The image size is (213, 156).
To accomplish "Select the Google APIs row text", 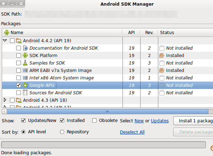I will [42, 85].
